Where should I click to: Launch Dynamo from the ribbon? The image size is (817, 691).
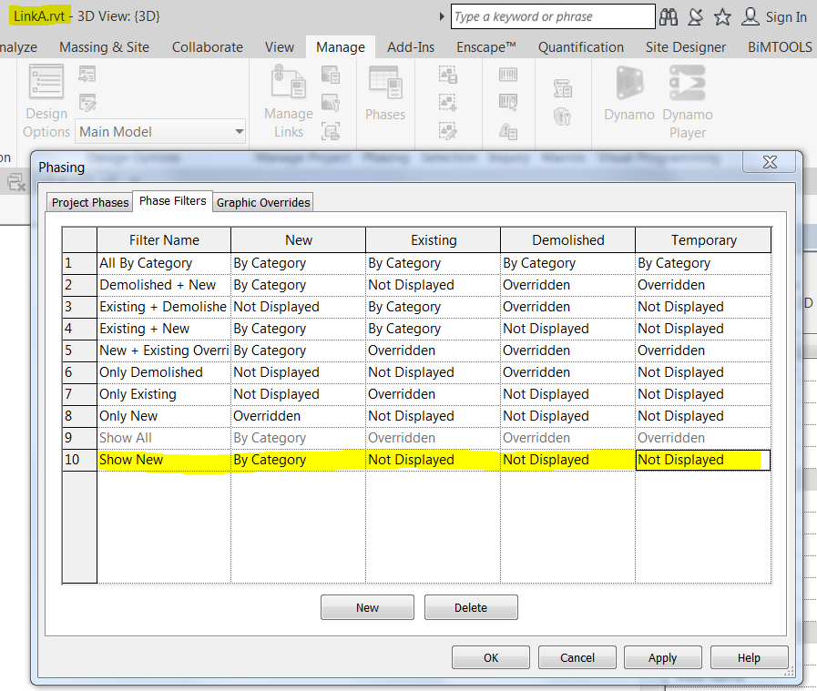[629, 94]
